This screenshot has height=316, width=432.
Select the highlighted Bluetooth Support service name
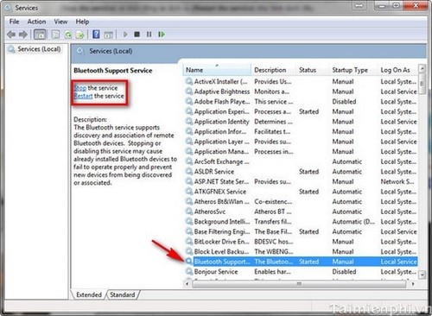(x=222, y=262)
